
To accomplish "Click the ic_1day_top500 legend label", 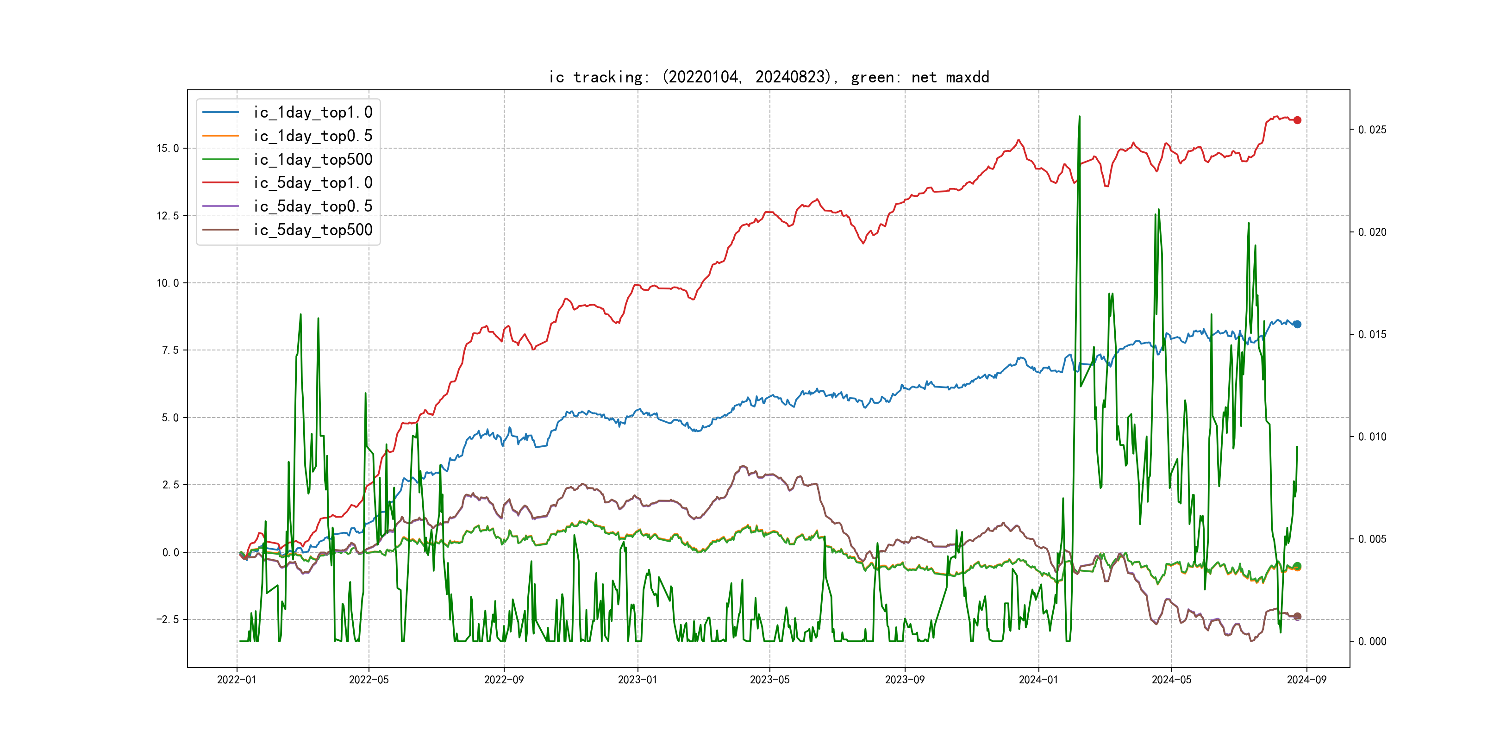I will [312, 160].
